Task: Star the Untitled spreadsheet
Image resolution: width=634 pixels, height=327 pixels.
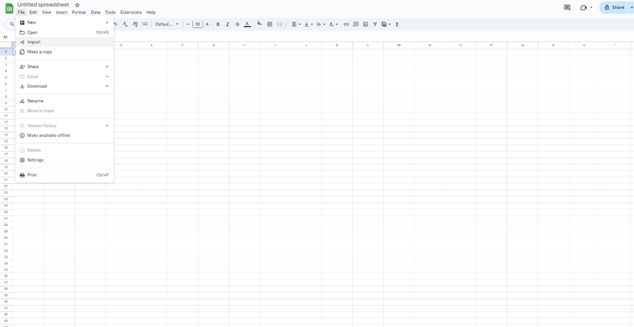Action: pos(78,5)
